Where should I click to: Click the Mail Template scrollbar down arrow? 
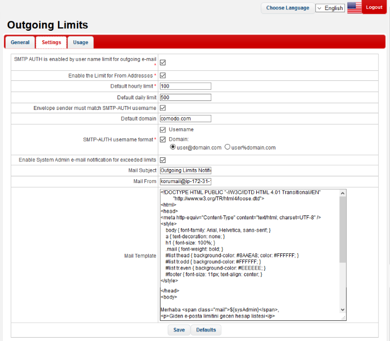pyautogui.click(x=343, y=310)
